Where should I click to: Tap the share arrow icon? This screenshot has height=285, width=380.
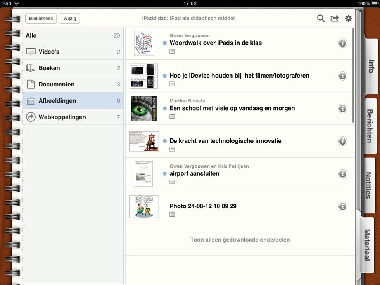pyautogui.click(x=335, y=18)
